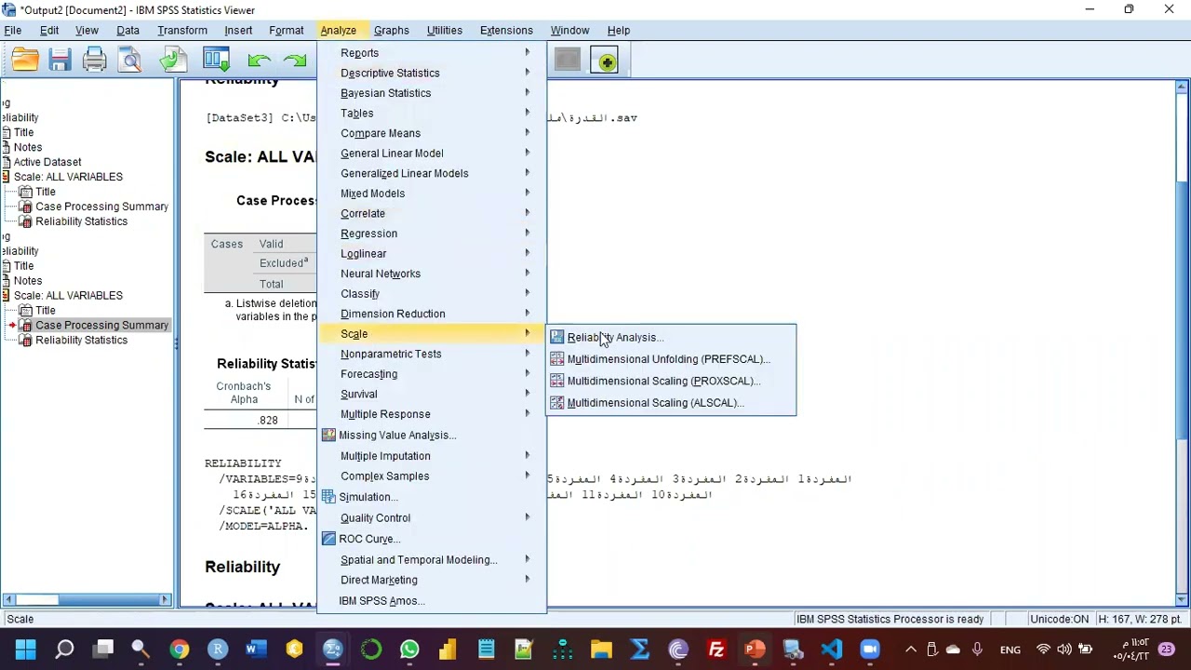The height and width of the screenshot is (670, 1191).
Task: Open the Graphs menu
Action: pyautogui.click(x=391, y=30)
